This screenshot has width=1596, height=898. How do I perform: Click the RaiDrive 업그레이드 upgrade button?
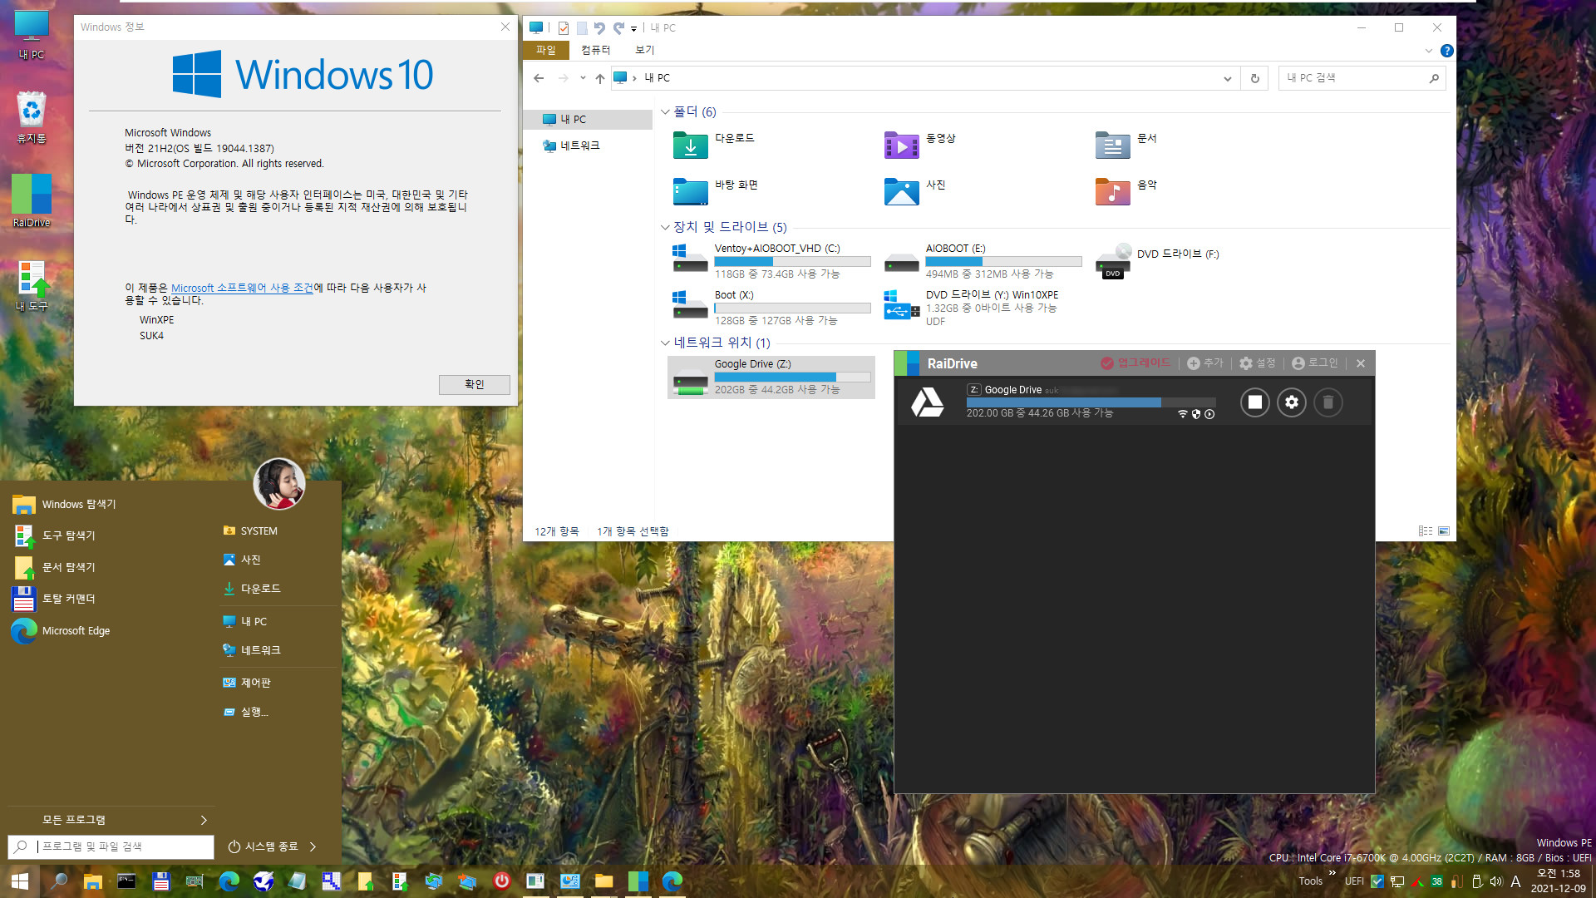tap(1135, 363)
